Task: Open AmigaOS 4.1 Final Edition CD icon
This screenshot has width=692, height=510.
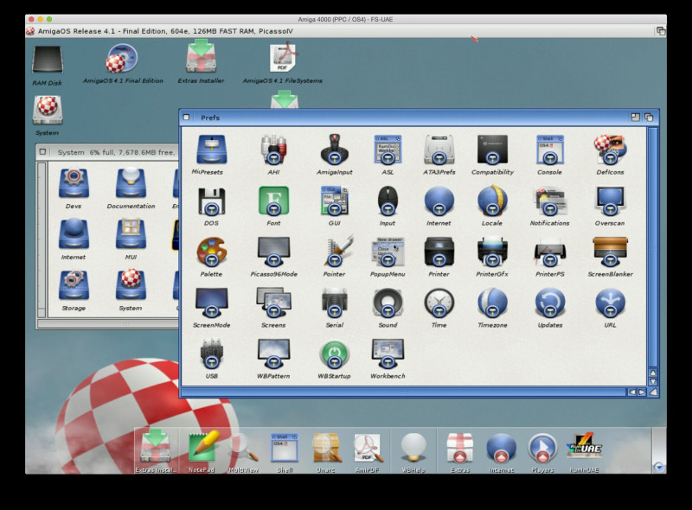Action: (122, 58)
